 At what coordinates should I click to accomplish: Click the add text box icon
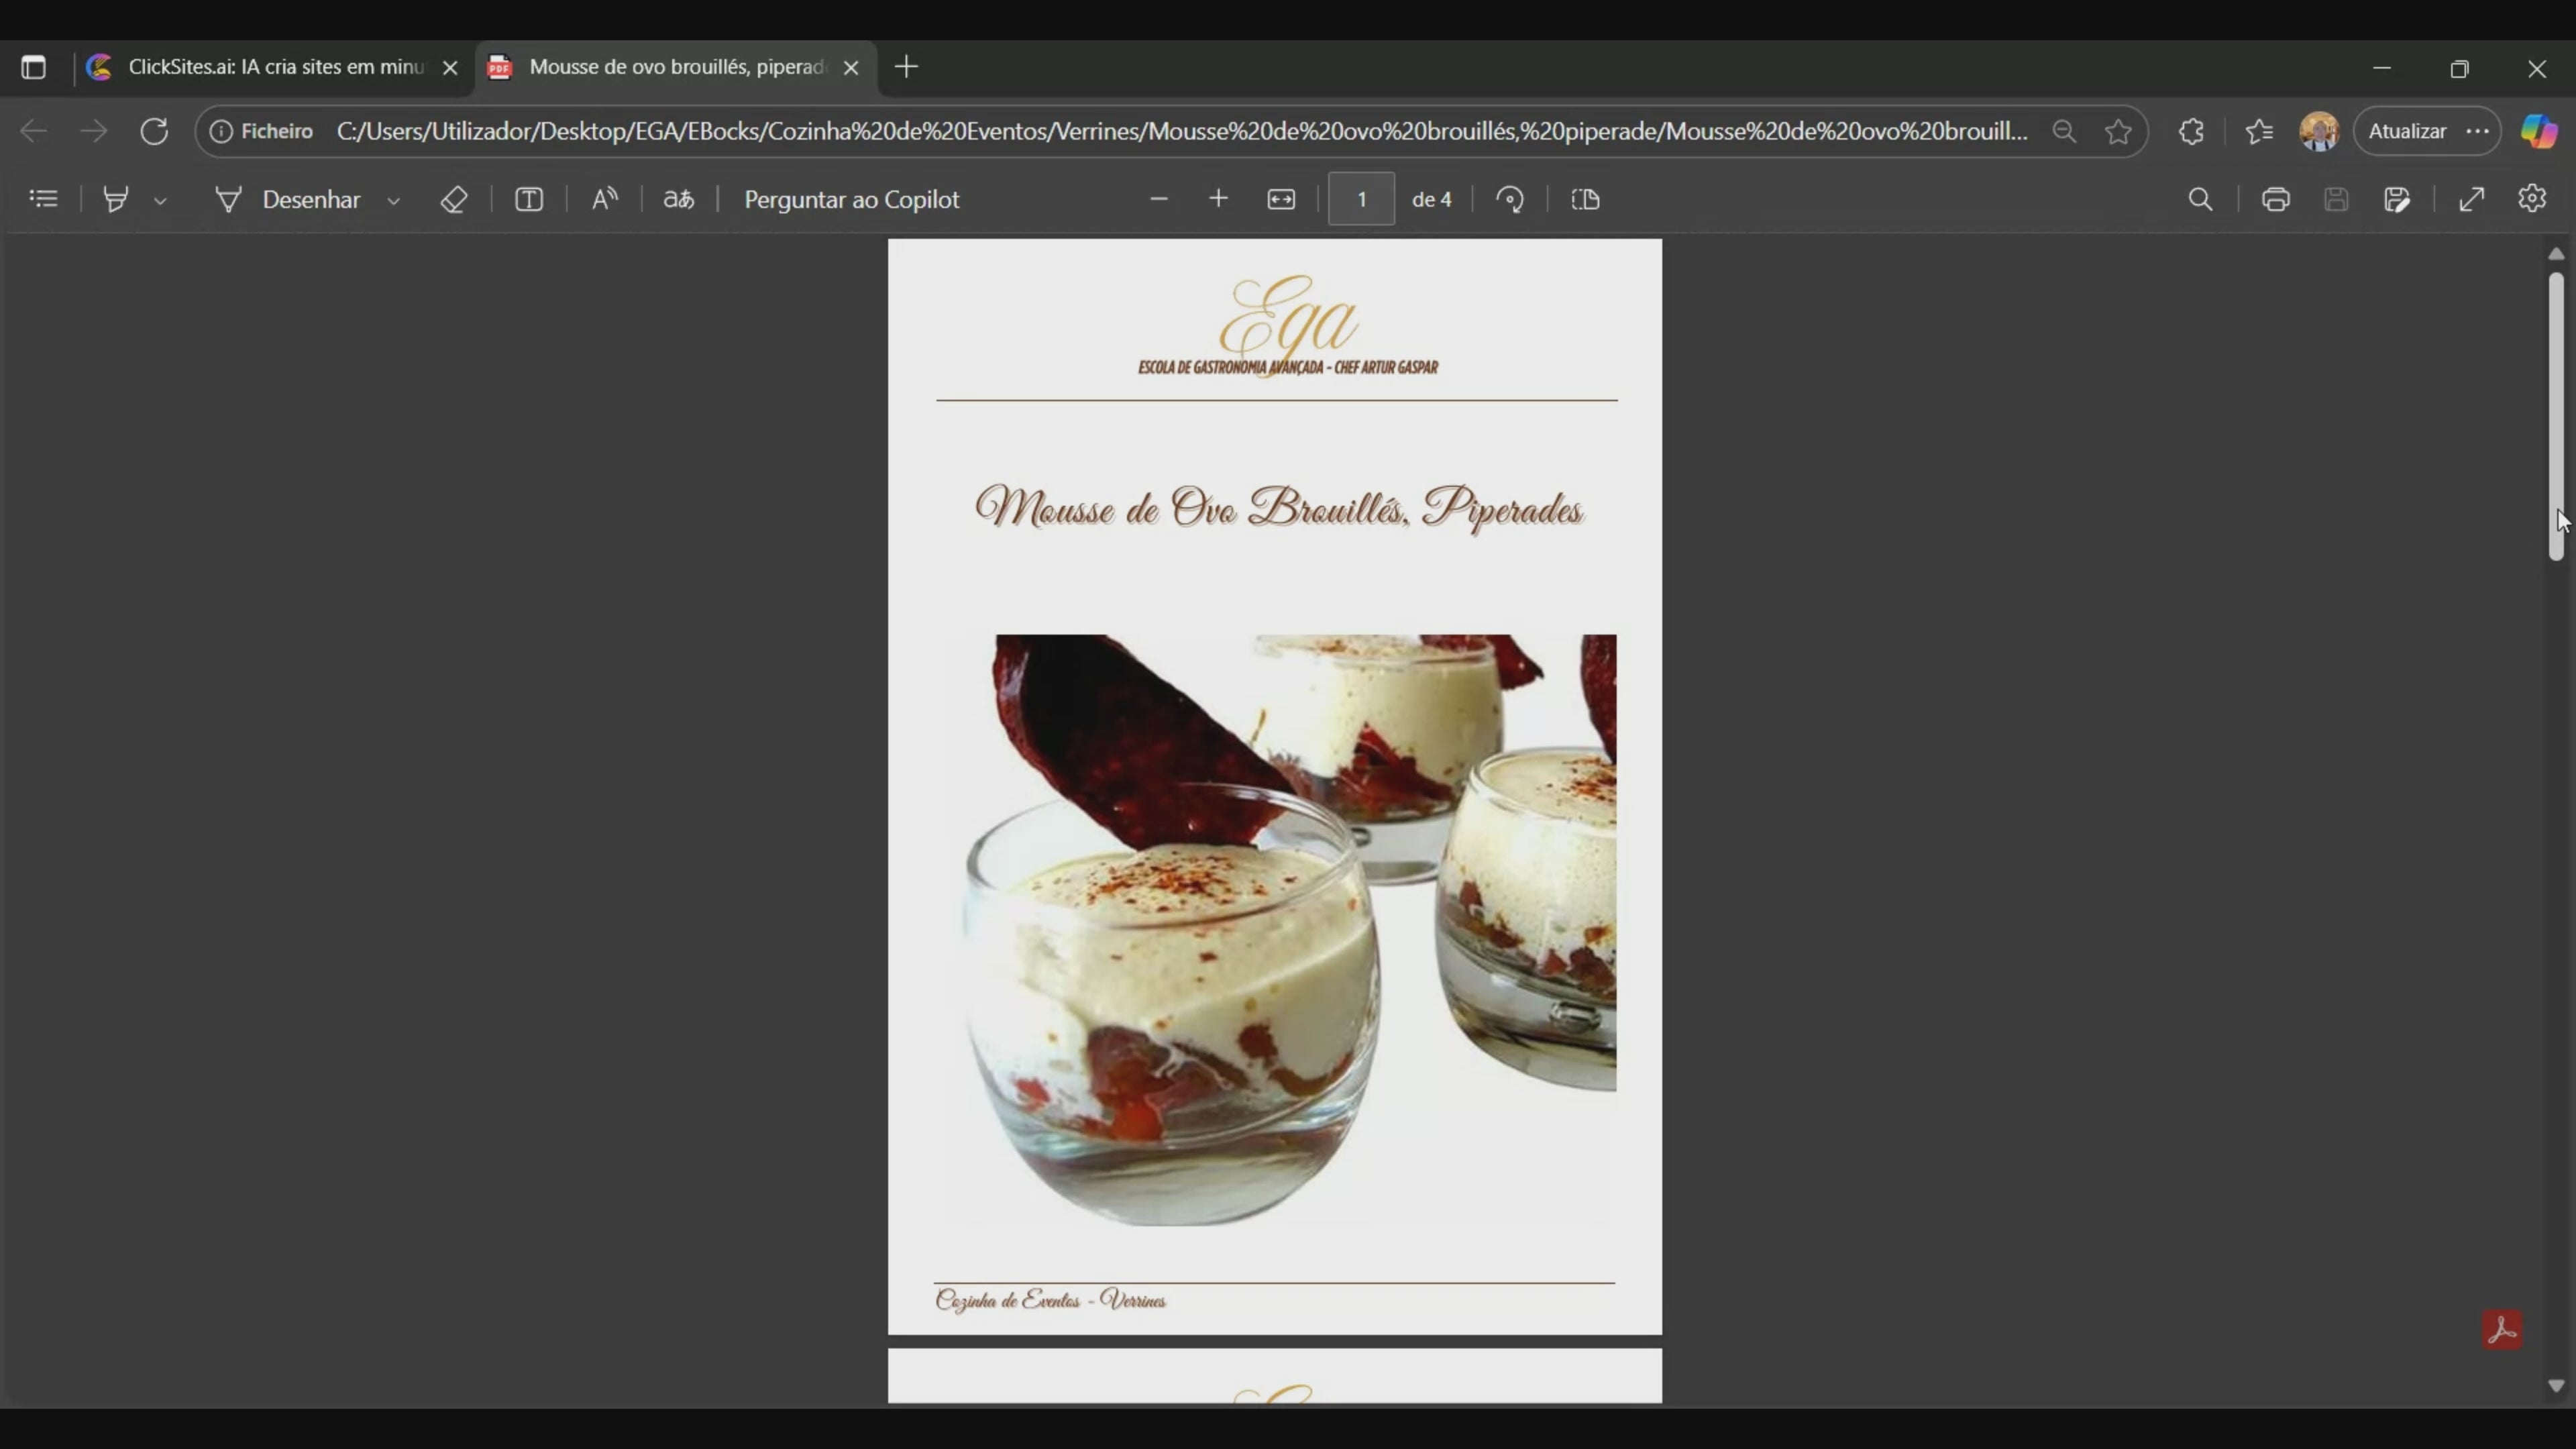(x=529, y=199)
